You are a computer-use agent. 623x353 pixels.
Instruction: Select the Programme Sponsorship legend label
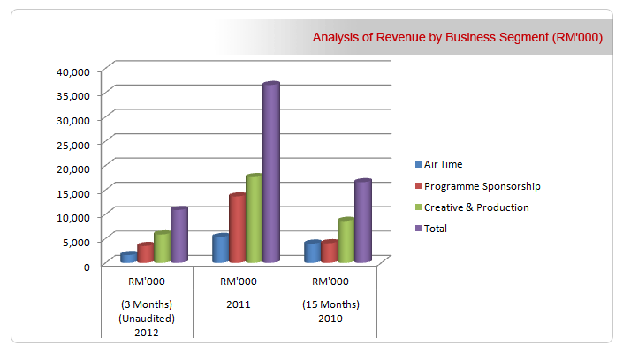(x=482, y=186)
